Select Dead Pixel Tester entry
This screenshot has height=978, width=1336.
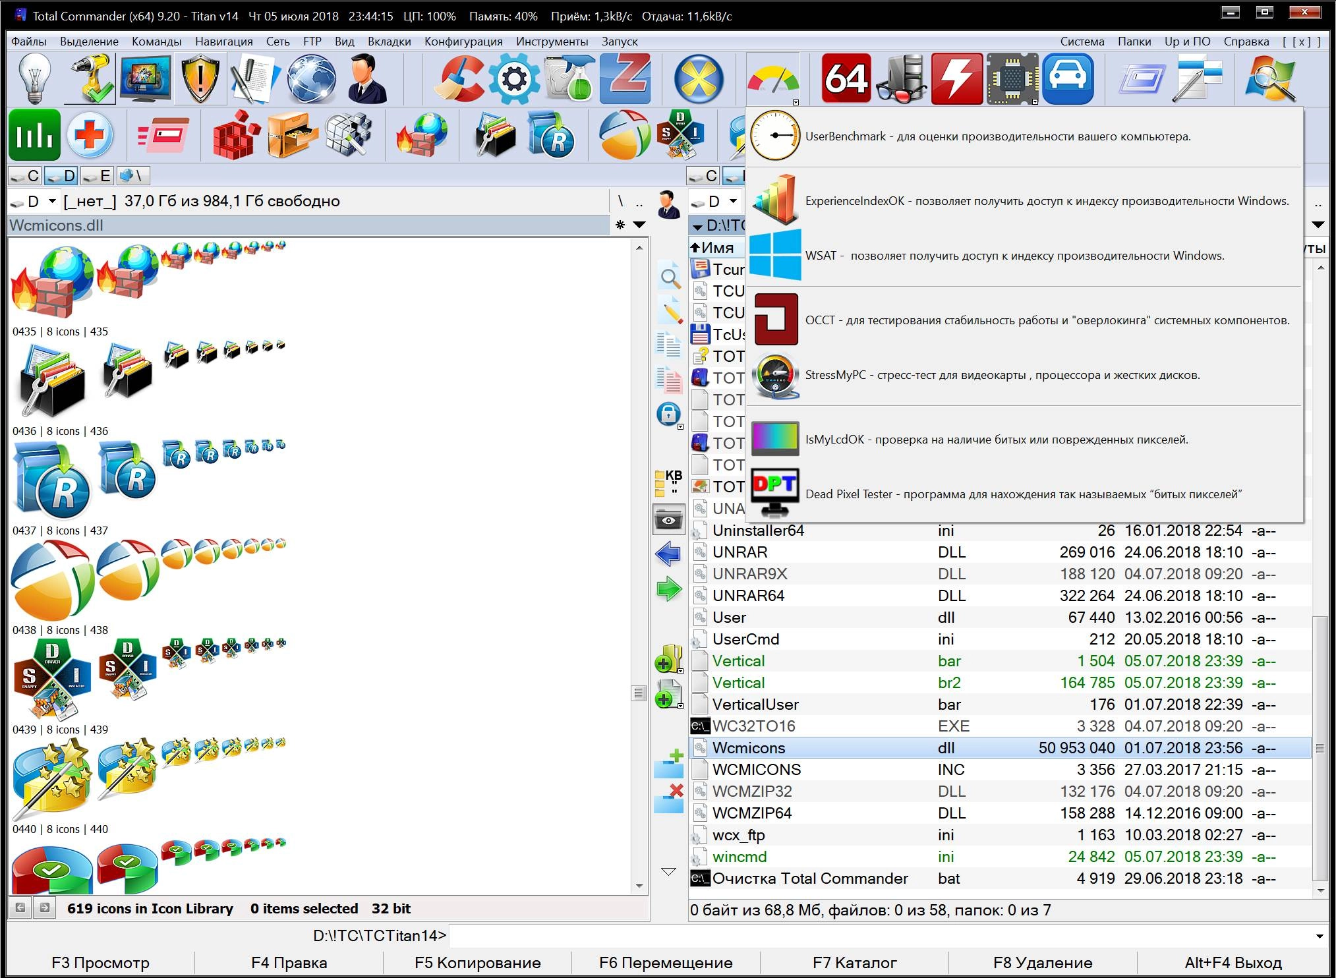point(1024,494)
